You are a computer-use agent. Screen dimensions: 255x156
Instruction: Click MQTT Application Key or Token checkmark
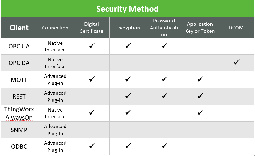point(200,79)
